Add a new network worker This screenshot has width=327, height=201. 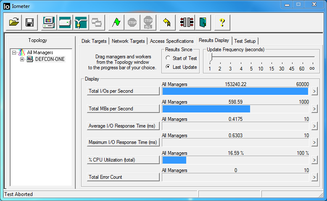click(x=80, y=22)
